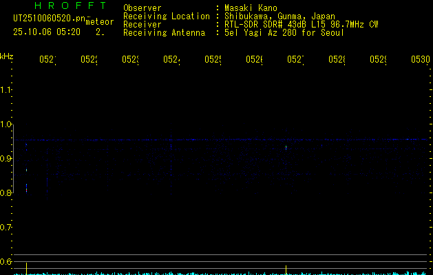Viewport: 433px width, 275px height.
Task: Click the date stamp 25.10.06 05:20
Action: [47, 32]
